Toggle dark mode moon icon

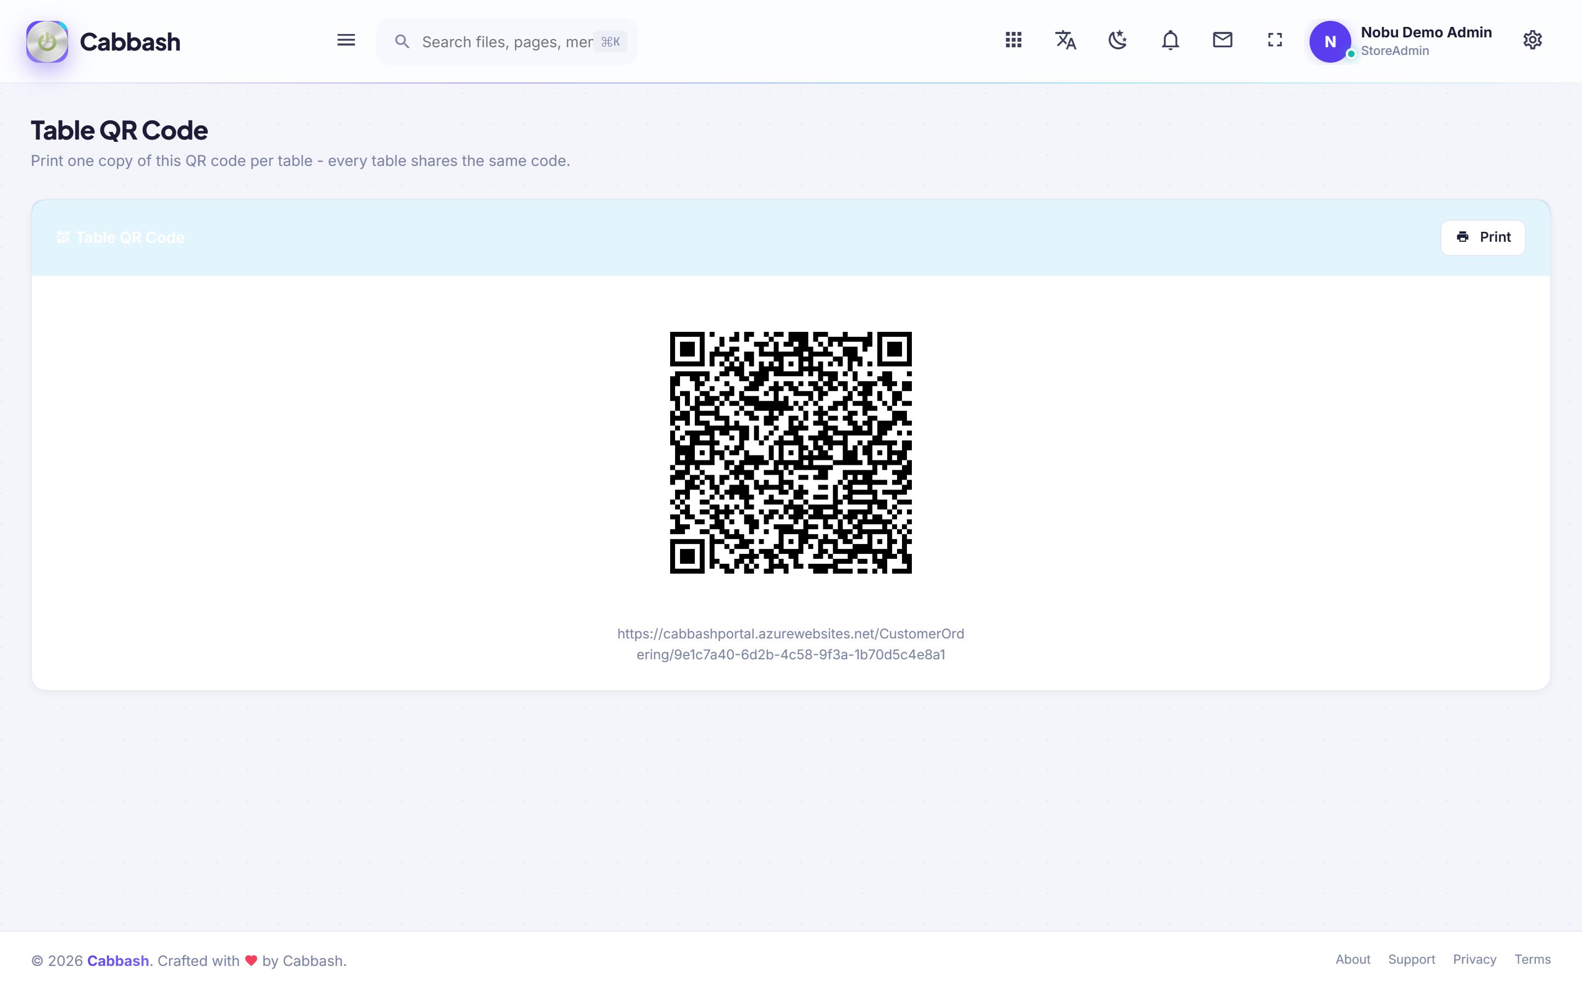pyautogui.click(x=1118, y=41)
